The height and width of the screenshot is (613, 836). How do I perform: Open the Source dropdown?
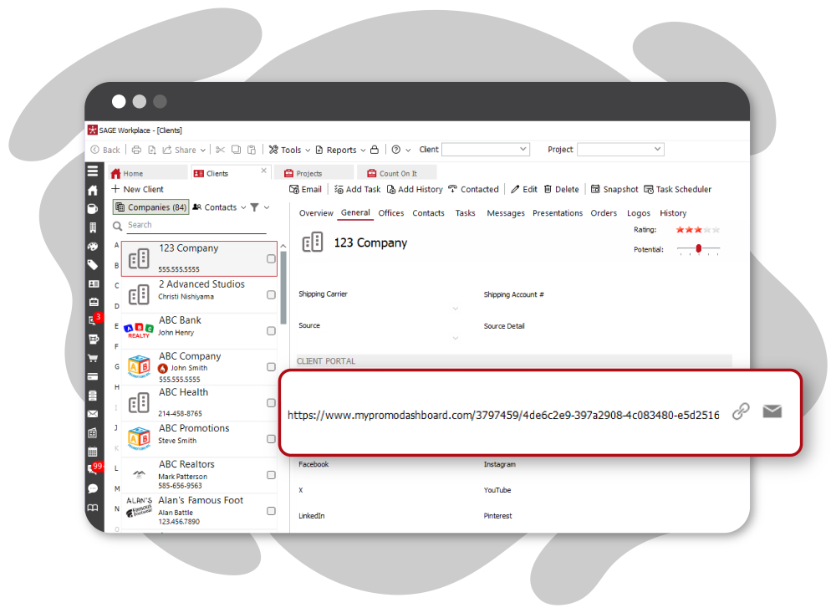pyautogui.click(x=456, y=338)
